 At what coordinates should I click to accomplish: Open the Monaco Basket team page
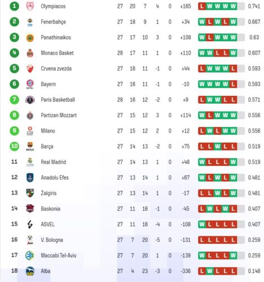57,53
